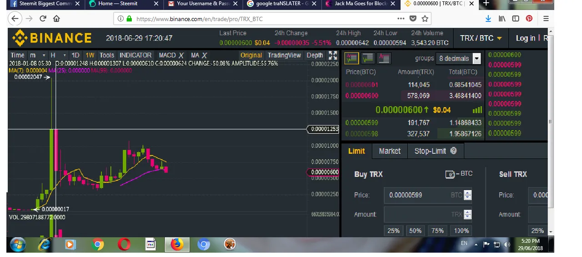Select the 1D chart interval
Image resolution: width=582 pixels, height=257 pixels.
coord(75,55)
